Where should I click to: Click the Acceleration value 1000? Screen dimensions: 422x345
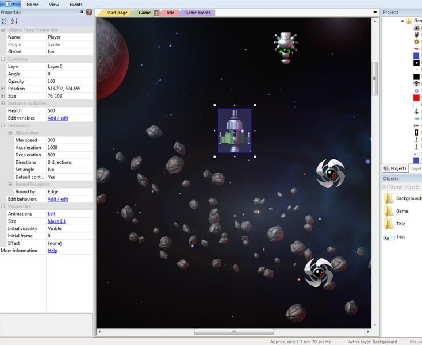pyautogui.click(x=70, y=147)
